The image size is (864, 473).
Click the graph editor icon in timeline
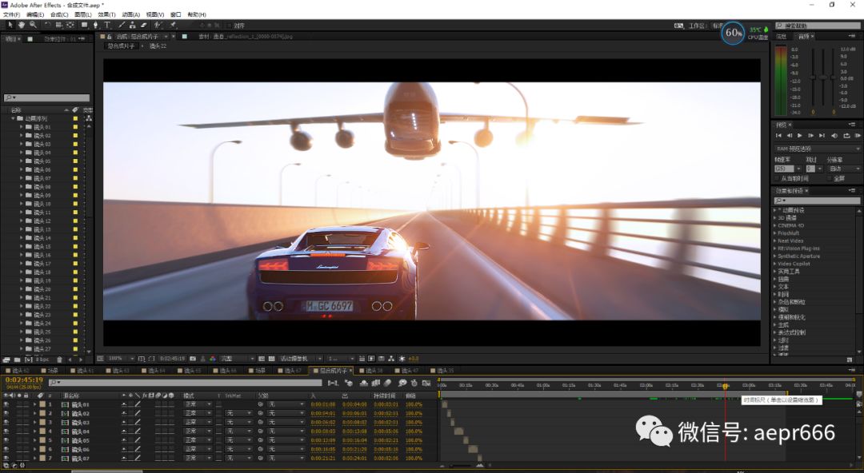click(x=426, y=383)
